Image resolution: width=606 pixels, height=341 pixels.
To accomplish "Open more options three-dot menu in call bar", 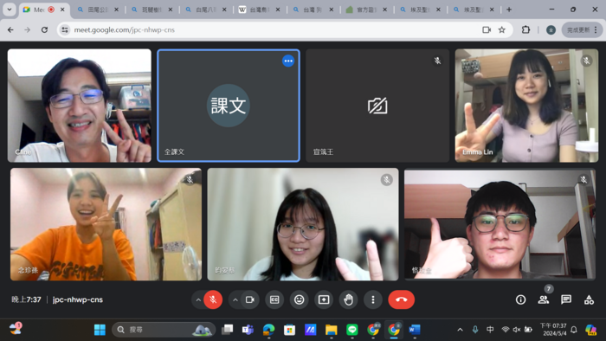I will 373,299.
